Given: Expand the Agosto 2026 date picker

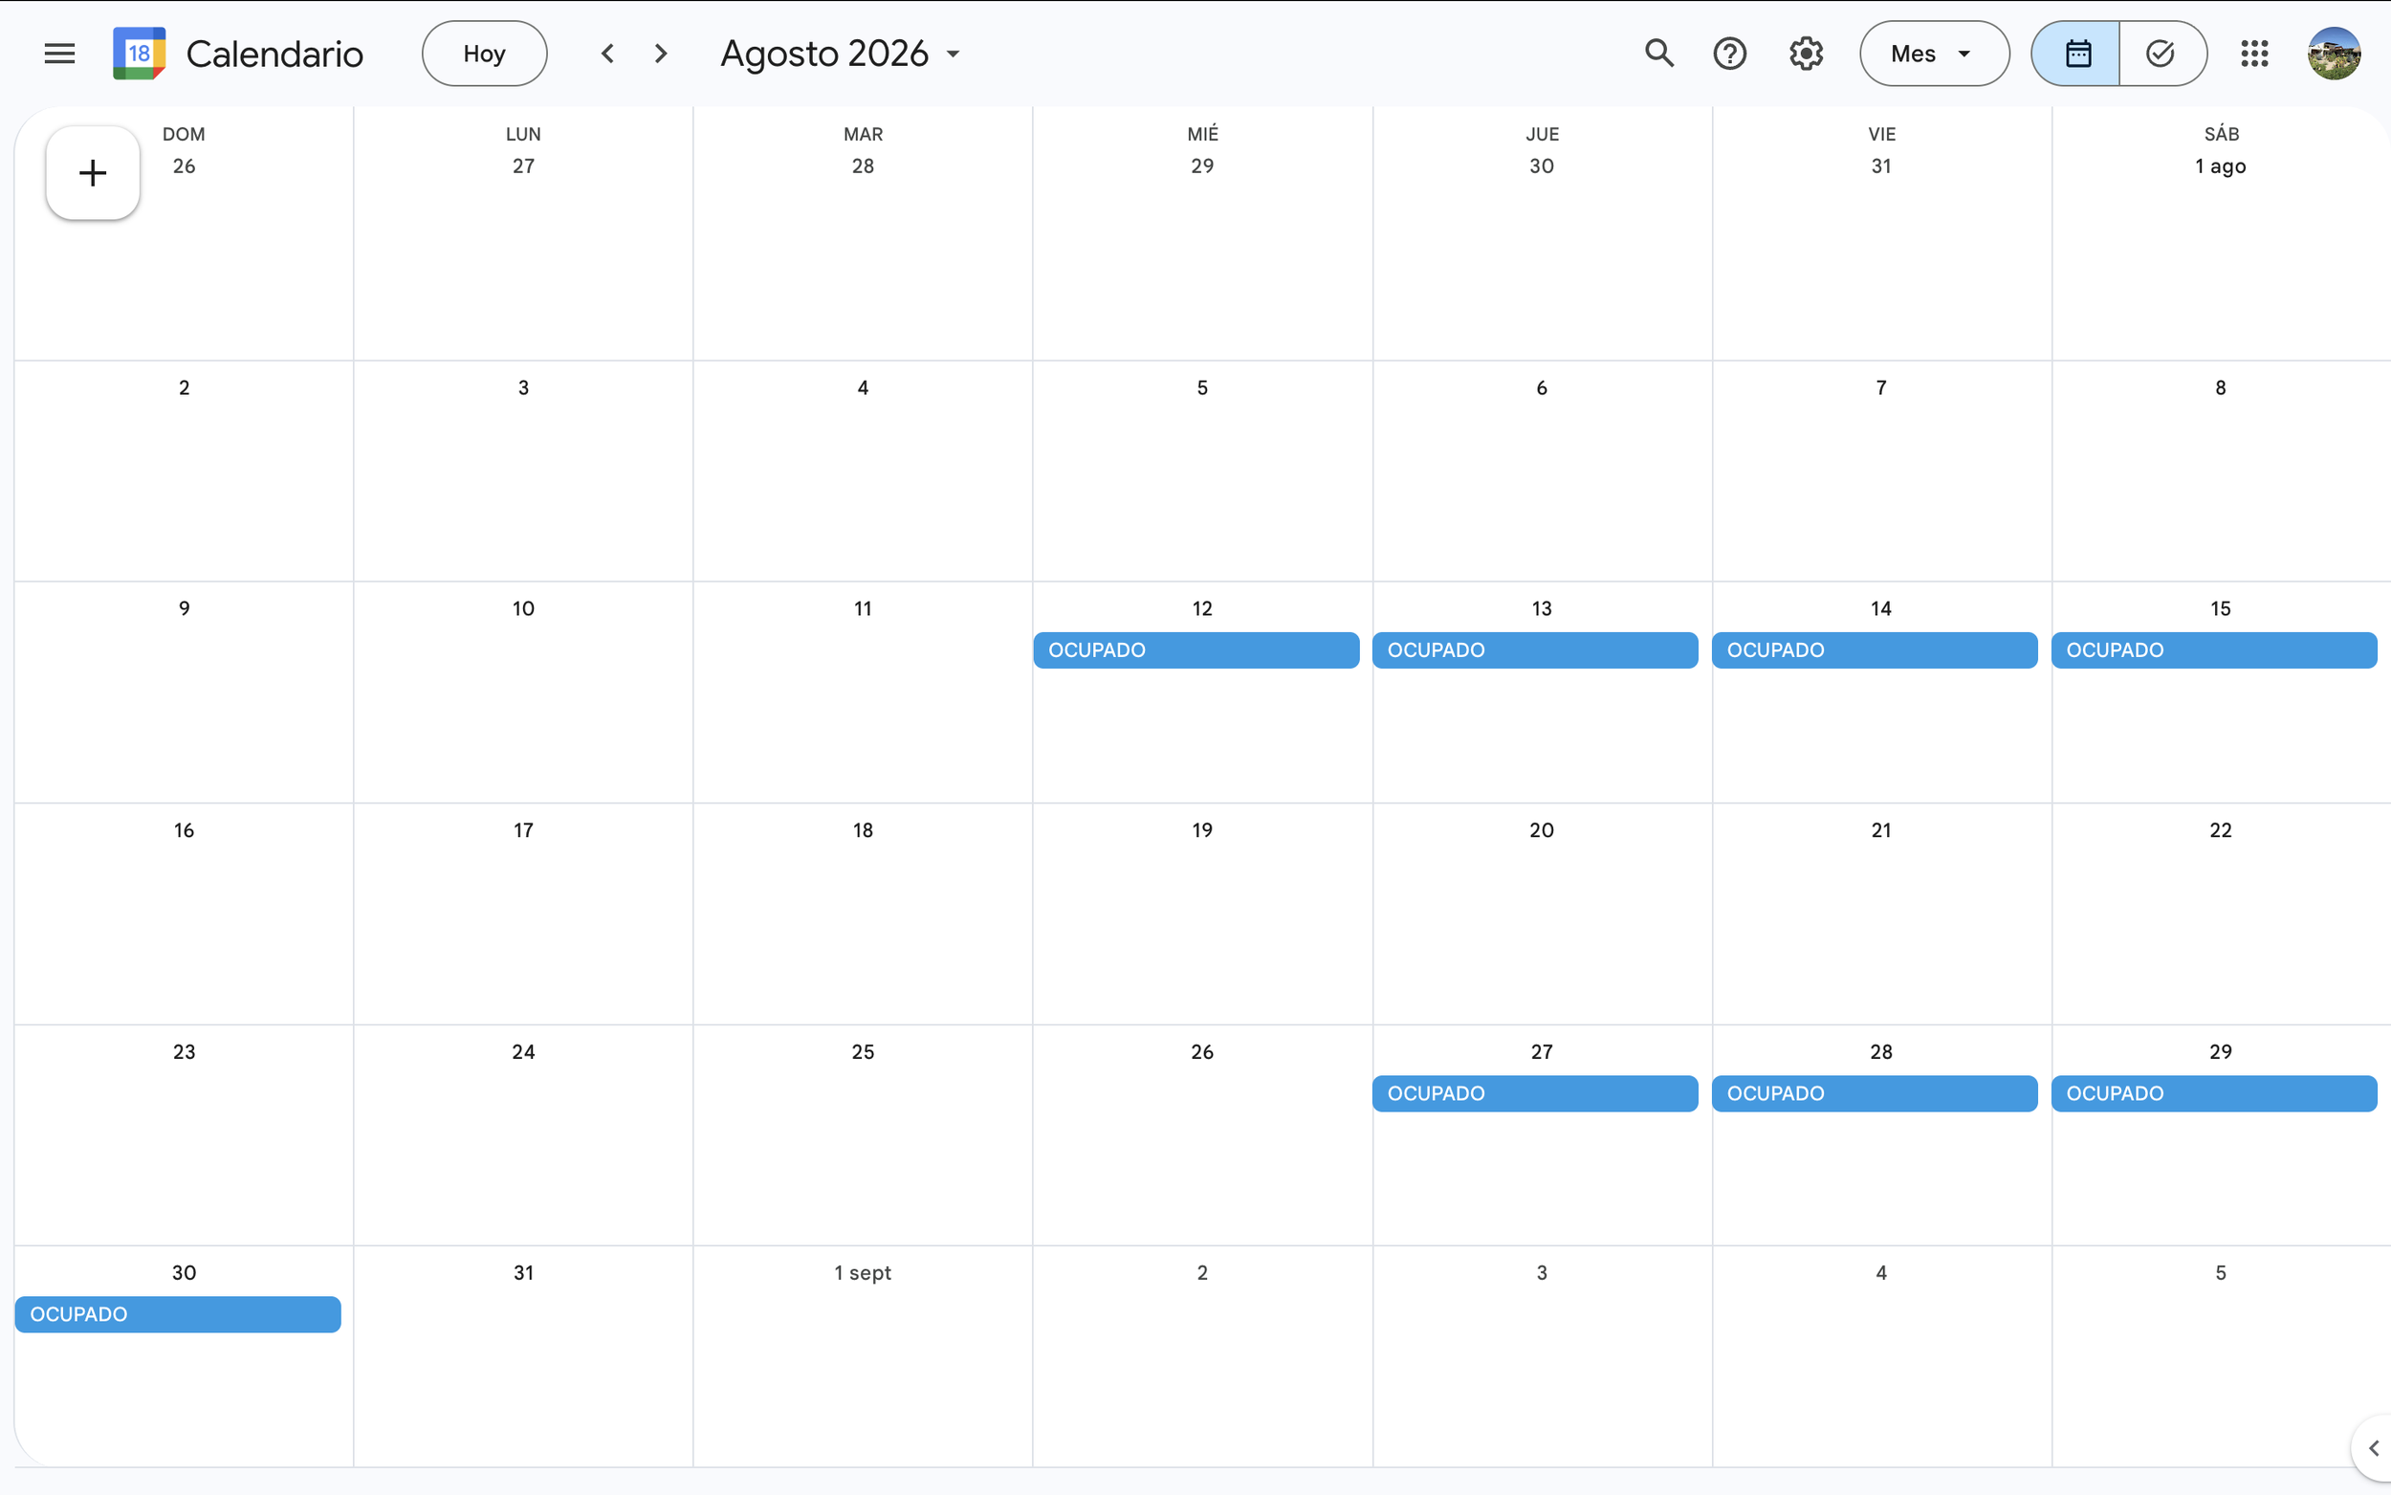Looking at the screenshot, I should coord(840,54).
